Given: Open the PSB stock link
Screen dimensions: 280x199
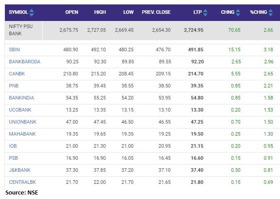Looking at the screenshot, I should pyautogui.click(x=13, y=158).
